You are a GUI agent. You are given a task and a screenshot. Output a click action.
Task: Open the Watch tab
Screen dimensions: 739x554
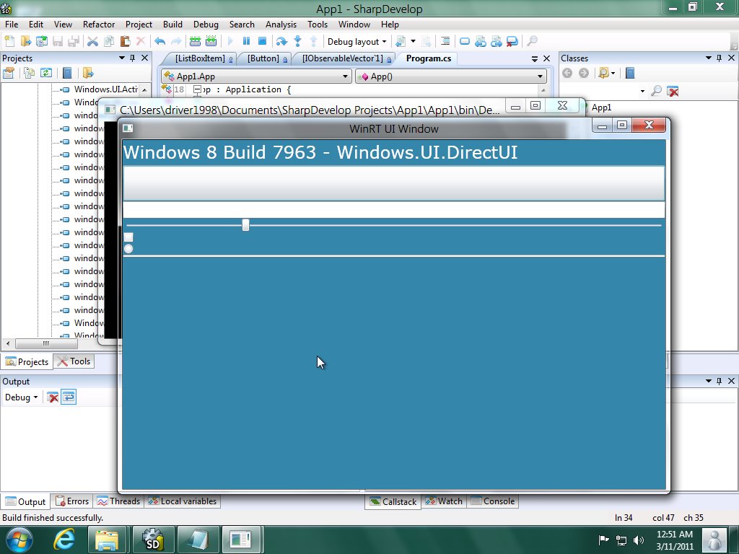point(444,501)
